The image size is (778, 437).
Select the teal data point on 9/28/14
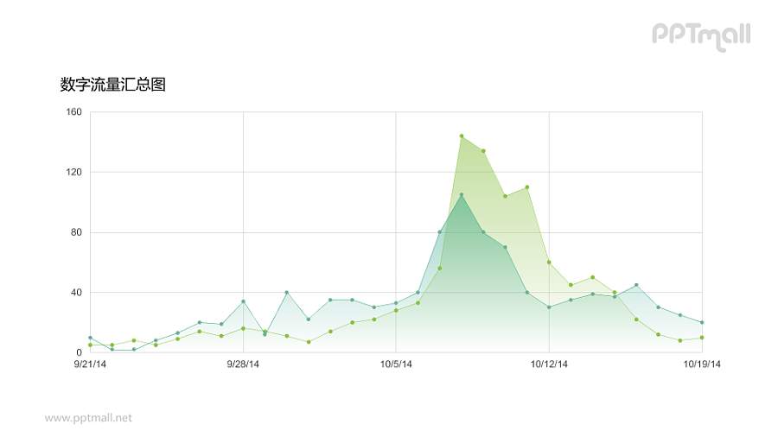coord(243,301)
